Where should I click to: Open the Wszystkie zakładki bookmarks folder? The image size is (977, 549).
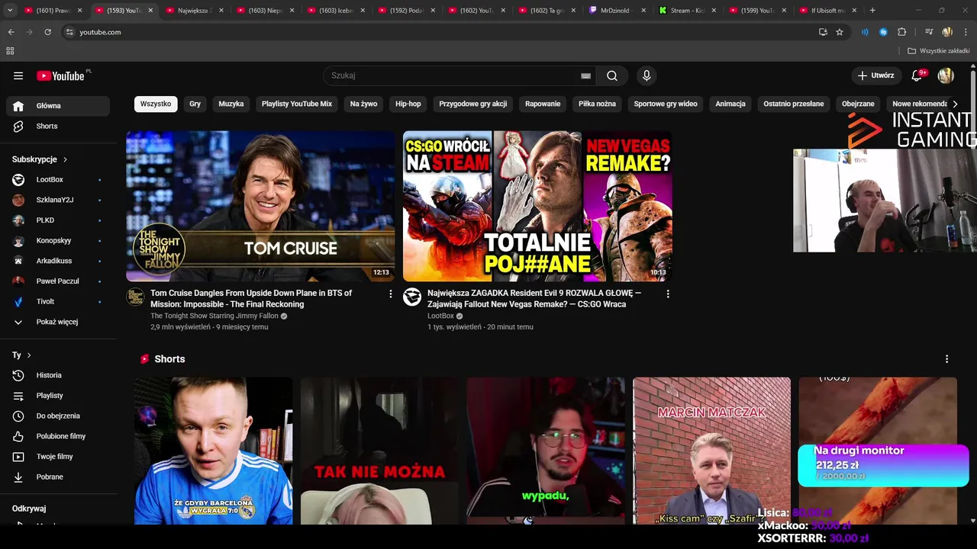[939, 51]
